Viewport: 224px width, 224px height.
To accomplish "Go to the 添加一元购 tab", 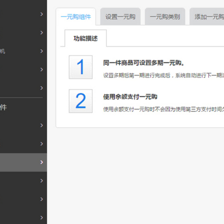I will click(207, 17).
